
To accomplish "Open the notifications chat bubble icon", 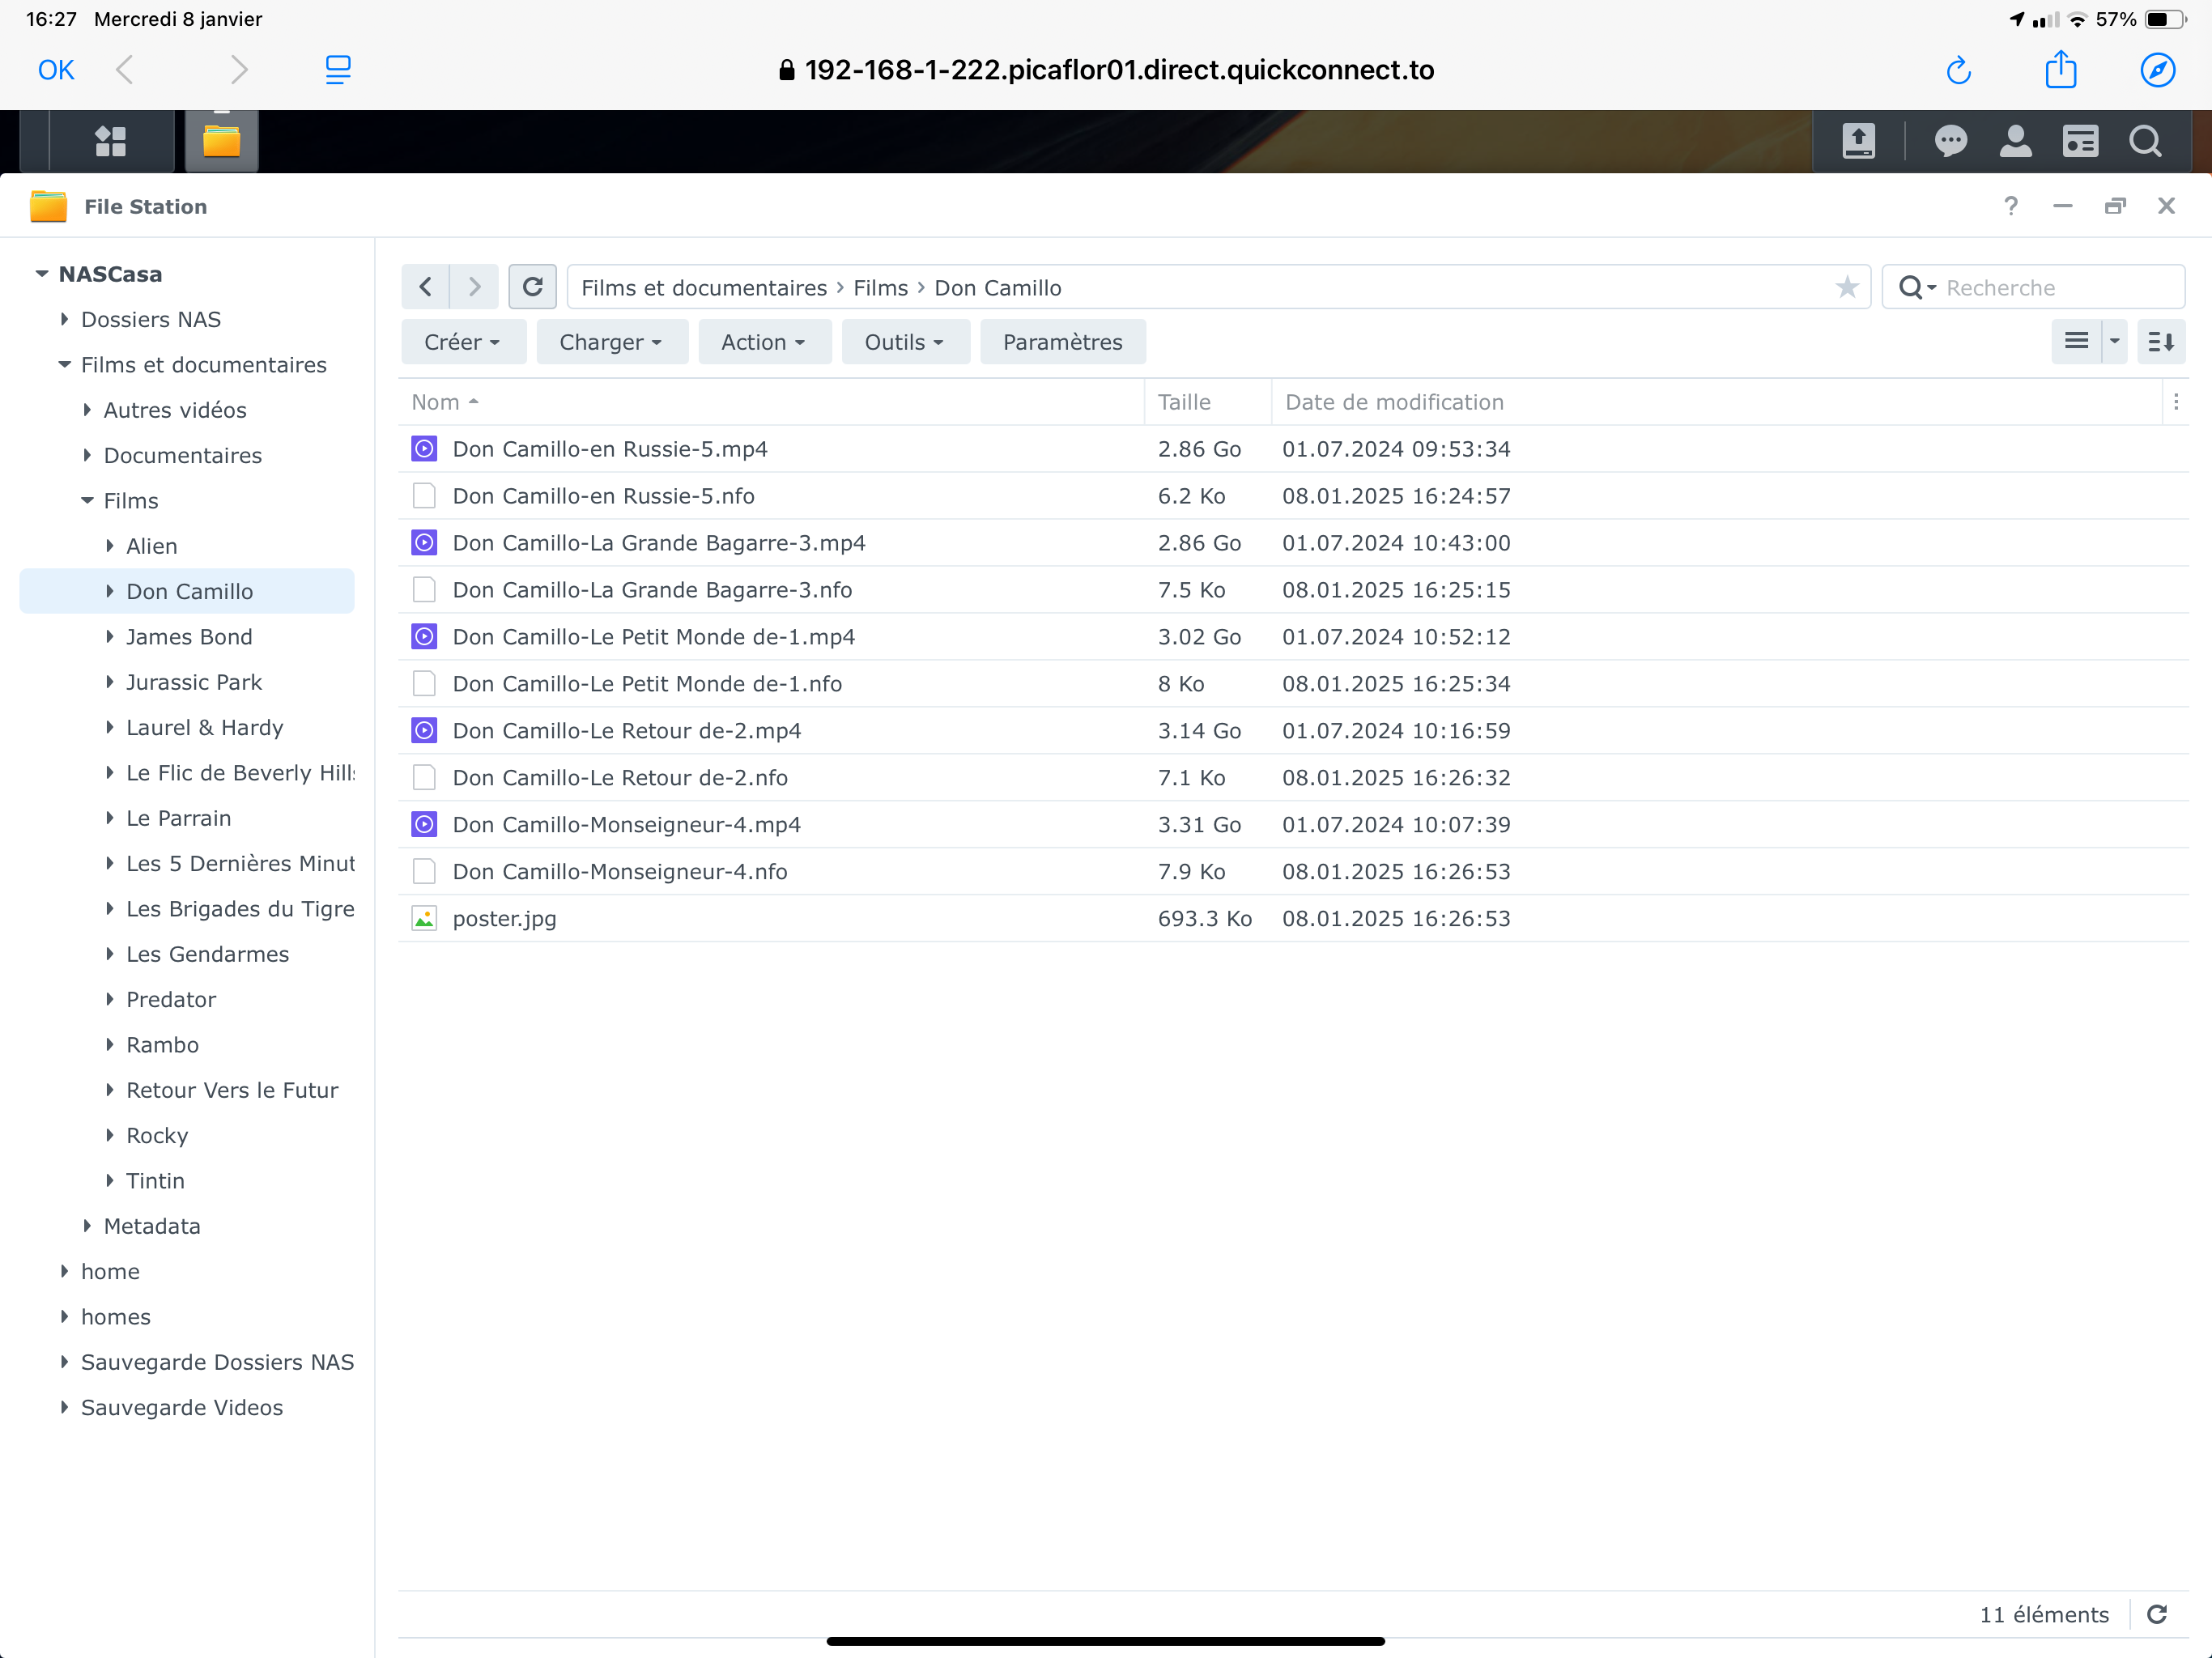I will 1950,141.
